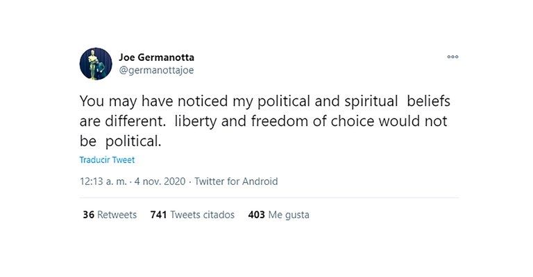Image resolution: width=533 pixels, height=277 pixels.
Task: Click the number 403 before Me gusta
Action: coord(256,215)
